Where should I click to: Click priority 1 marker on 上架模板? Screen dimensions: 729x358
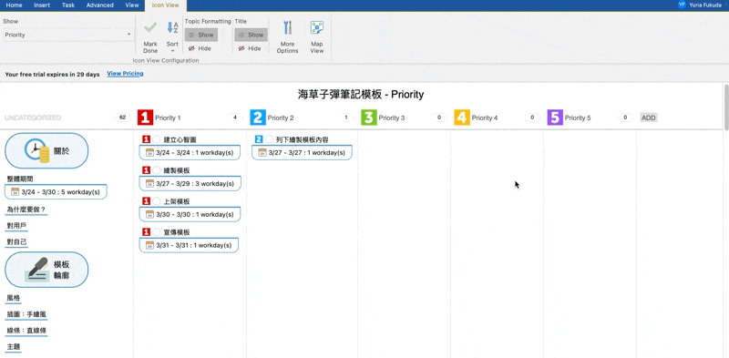point(146,201)
